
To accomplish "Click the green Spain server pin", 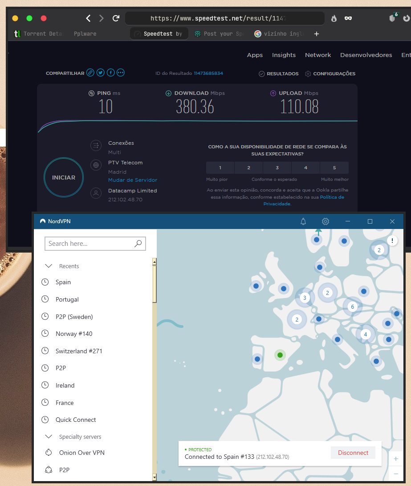I will (280, 355).
